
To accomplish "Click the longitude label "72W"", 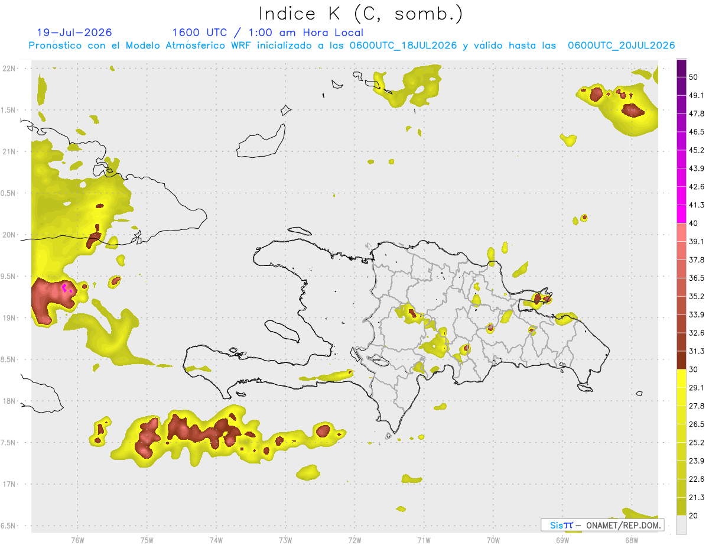I will [354, 540].
